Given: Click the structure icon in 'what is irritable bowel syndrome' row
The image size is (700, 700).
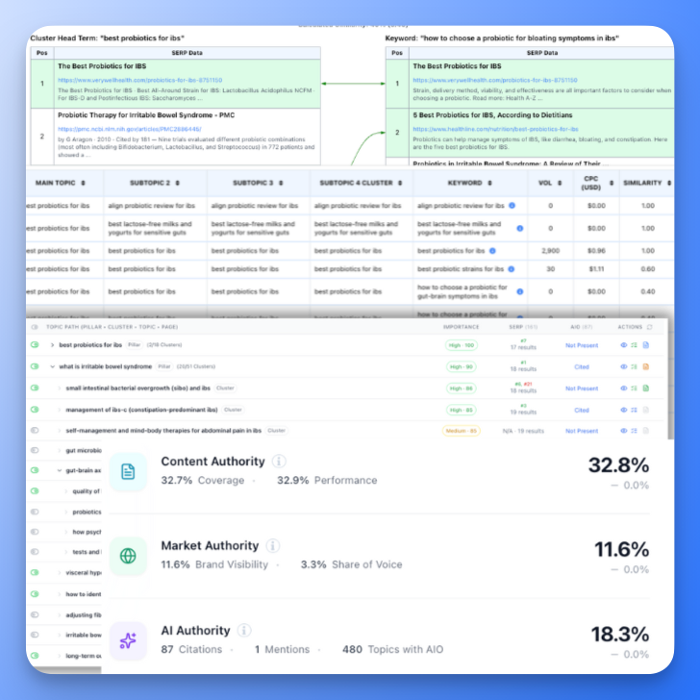Looking at the screenshot, I should tap(634, 366).
